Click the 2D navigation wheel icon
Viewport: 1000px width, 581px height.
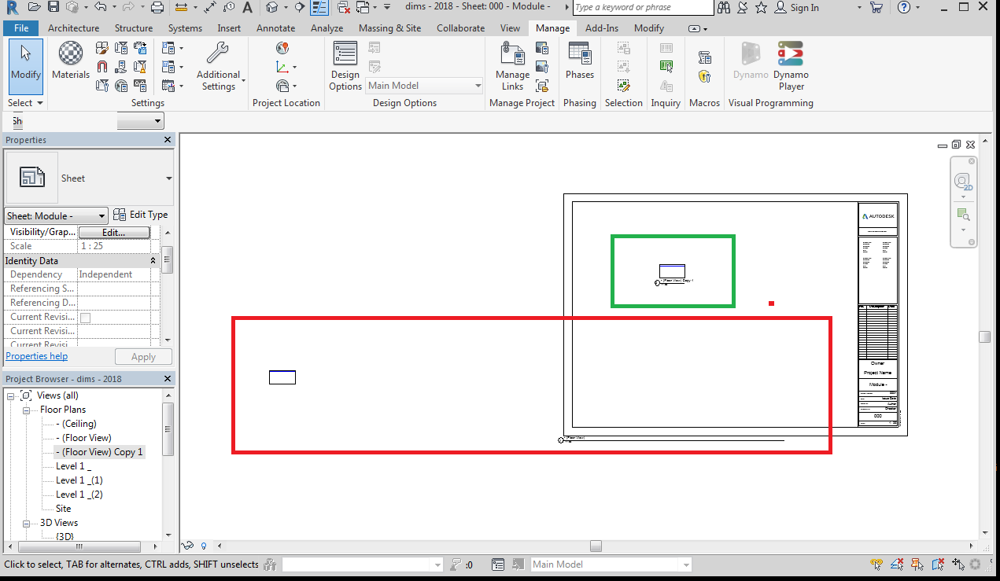click(x=963, y=182)
